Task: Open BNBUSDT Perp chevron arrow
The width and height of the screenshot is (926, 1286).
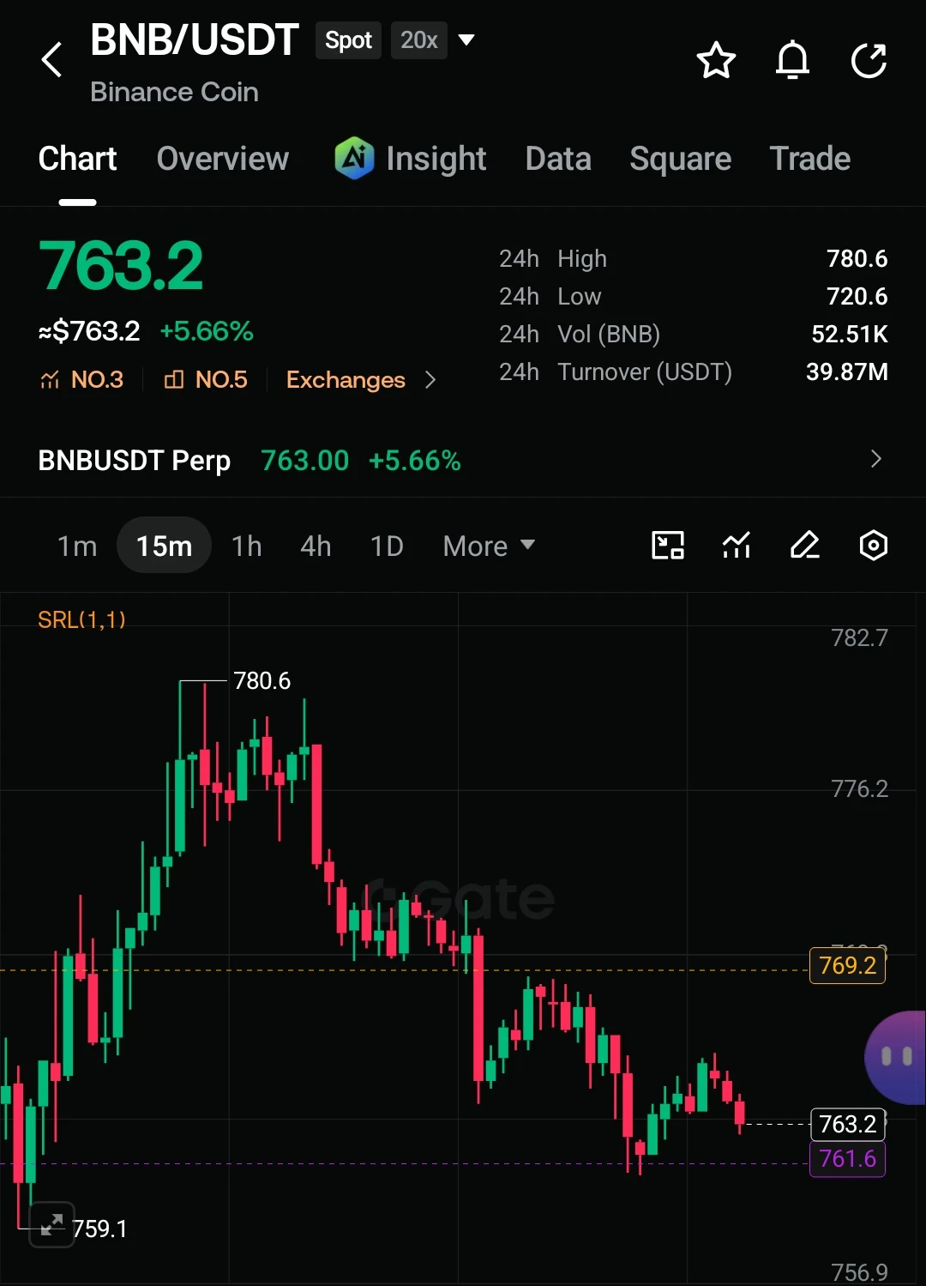Action: click(x=875, y=459)
